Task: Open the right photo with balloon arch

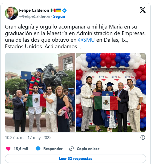Action: coord(111,92)
